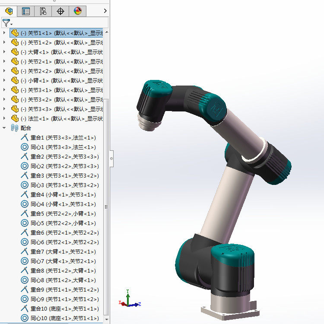Click the 重合1 coincident mate icon

click(x=24, y=137)
